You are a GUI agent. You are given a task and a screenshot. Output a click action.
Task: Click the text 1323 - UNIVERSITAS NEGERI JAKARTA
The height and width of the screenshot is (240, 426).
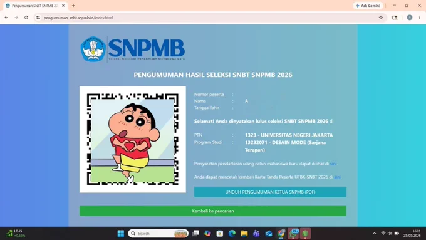click(x=289, y=135)
